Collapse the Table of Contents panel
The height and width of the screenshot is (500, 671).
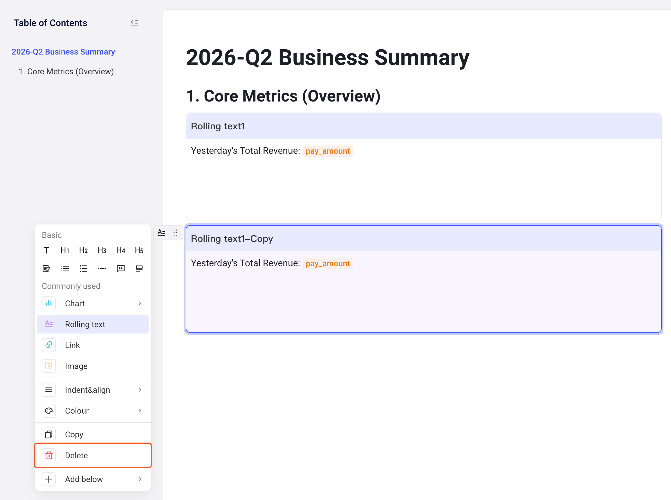coord(134,23)
